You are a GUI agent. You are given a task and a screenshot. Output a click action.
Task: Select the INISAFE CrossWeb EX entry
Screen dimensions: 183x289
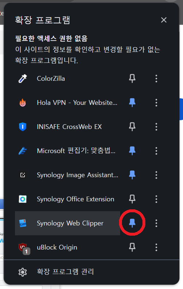68,127
